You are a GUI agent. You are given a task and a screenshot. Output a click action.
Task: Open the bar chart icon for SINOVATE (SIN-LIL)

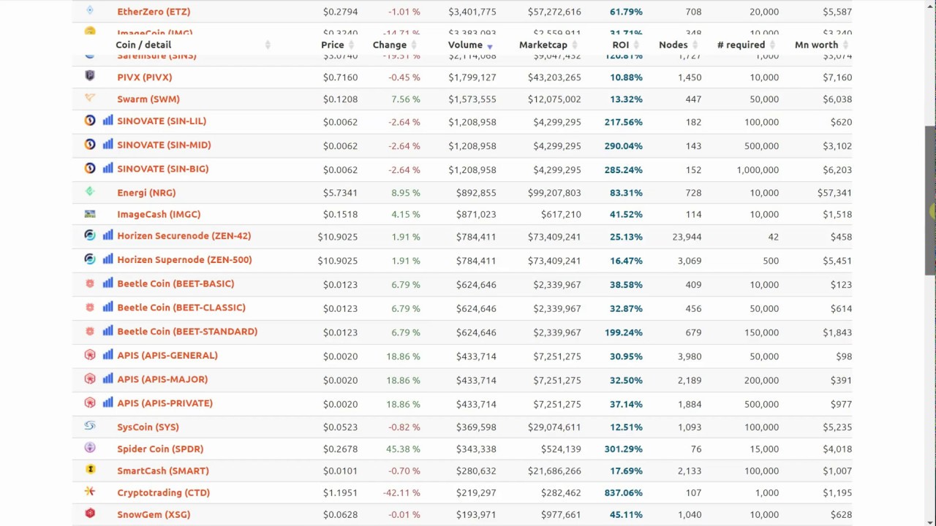(107, 121)
